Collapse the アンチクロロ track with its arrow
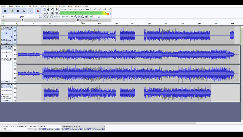The image size is (243, 137). point(2,81)
